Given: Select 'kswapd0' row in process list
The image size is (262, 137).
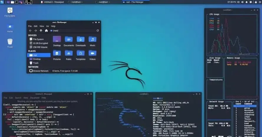Looking at the screenshot, I should (245, 126).
